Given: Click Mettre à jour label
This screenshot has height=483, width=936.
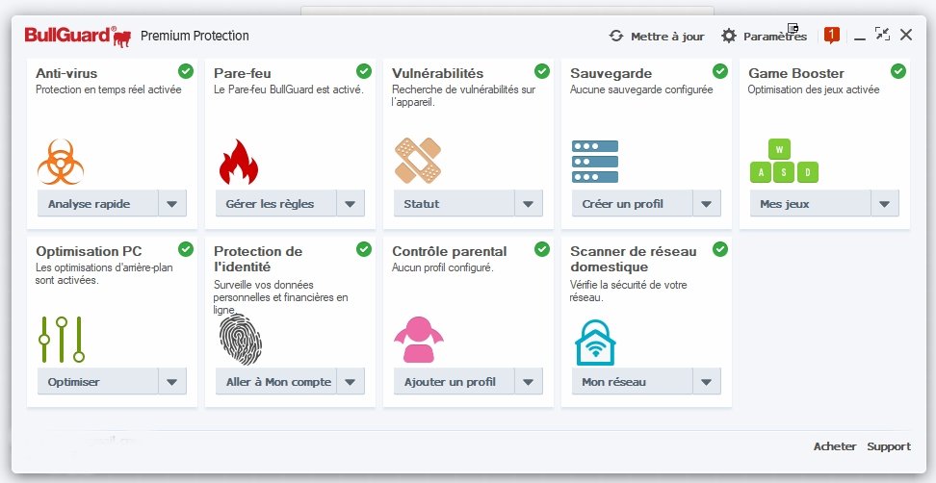Looking at the screenshot, I should pyautogui.click(x=667, y=37).
